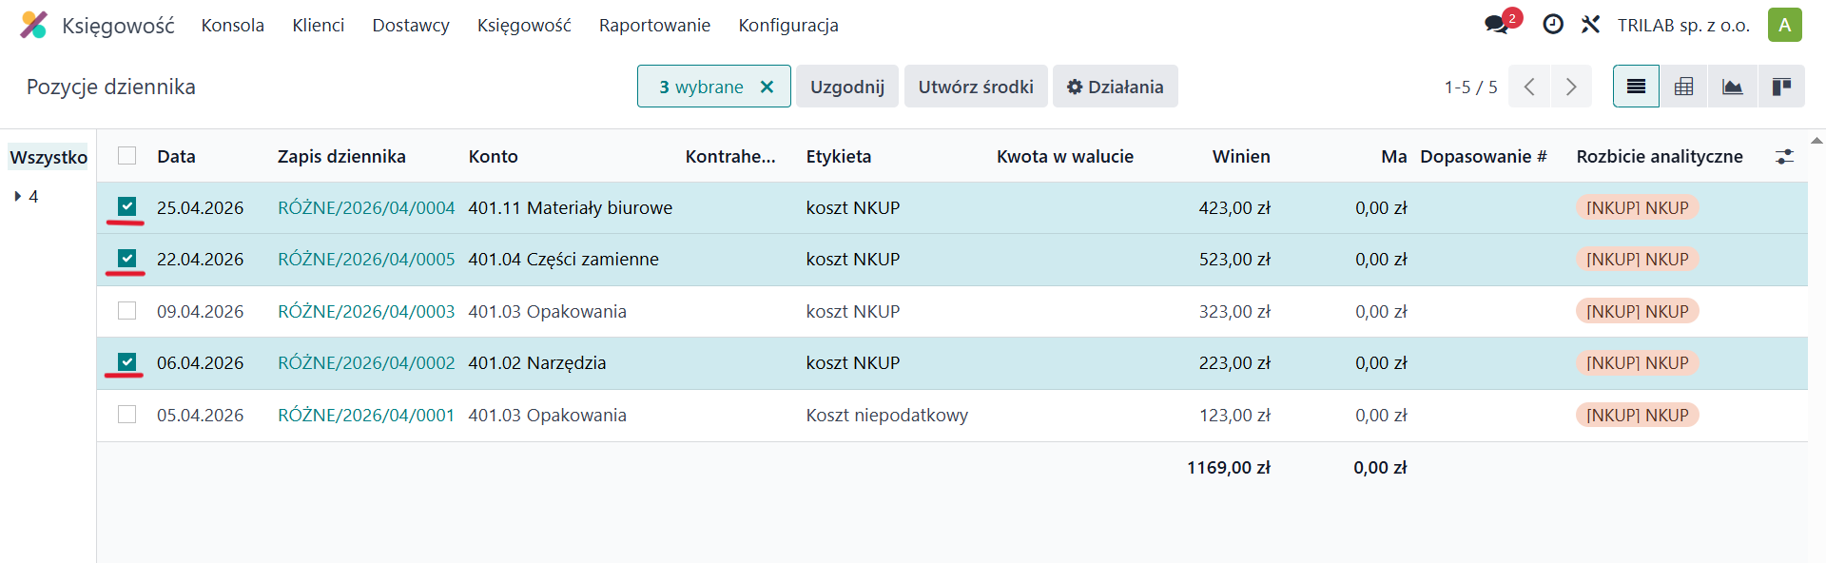
Task: Open the Dostawcy menu
Action: [x=411, y=25]
